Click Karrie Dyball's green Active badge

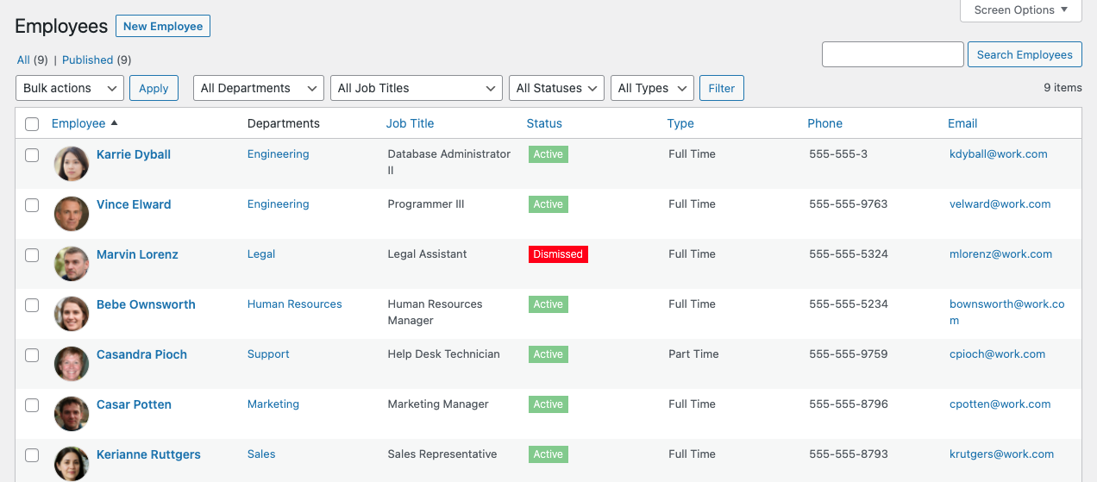[548, 154]
